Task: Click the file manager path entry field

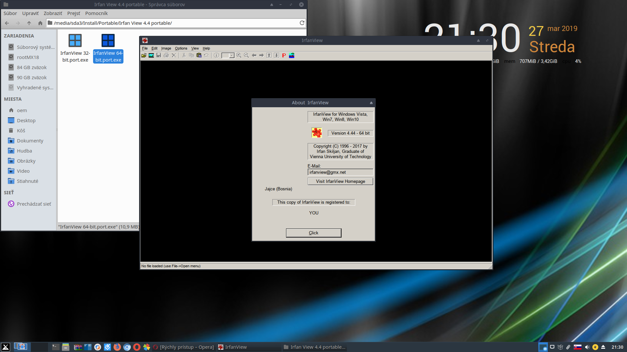Action: point(176,23)
